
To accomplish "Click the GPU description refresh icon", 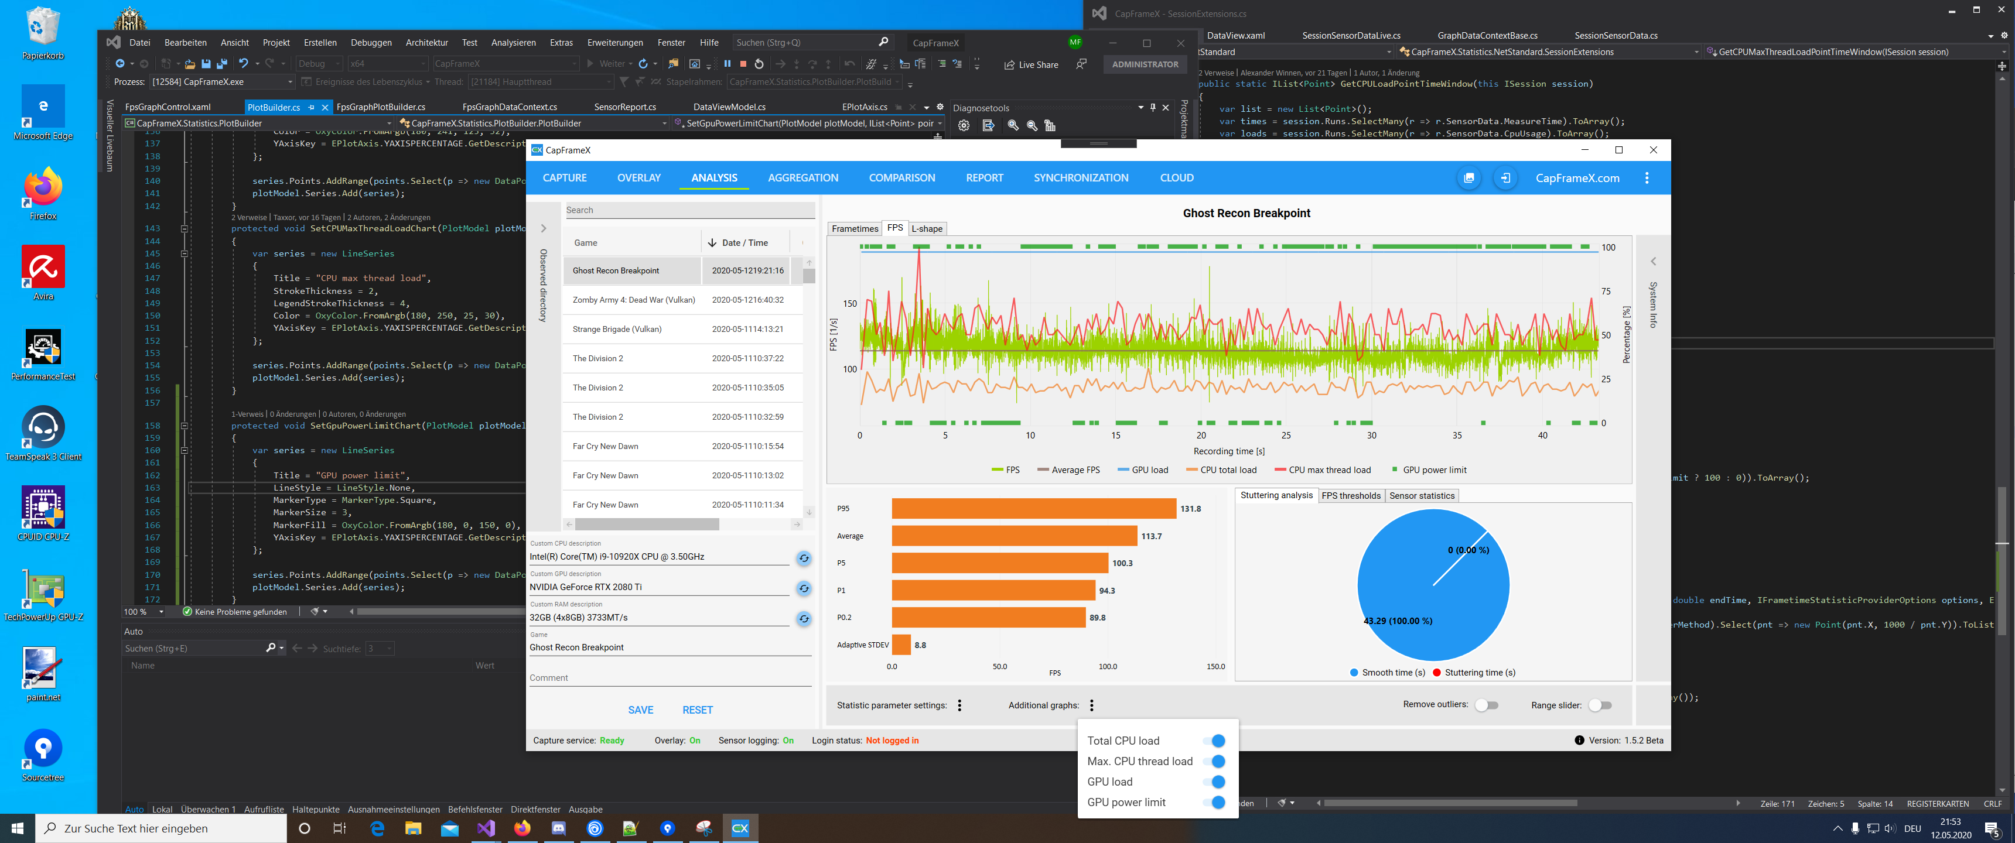I will pyautogui.click(x=803, y=589).
